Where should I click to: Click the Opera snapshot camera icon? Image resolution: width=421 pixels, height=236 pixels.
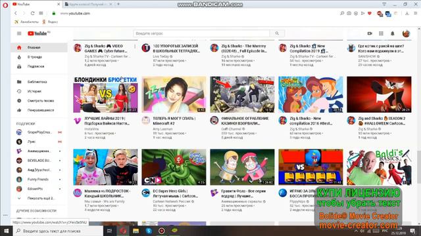349,13
